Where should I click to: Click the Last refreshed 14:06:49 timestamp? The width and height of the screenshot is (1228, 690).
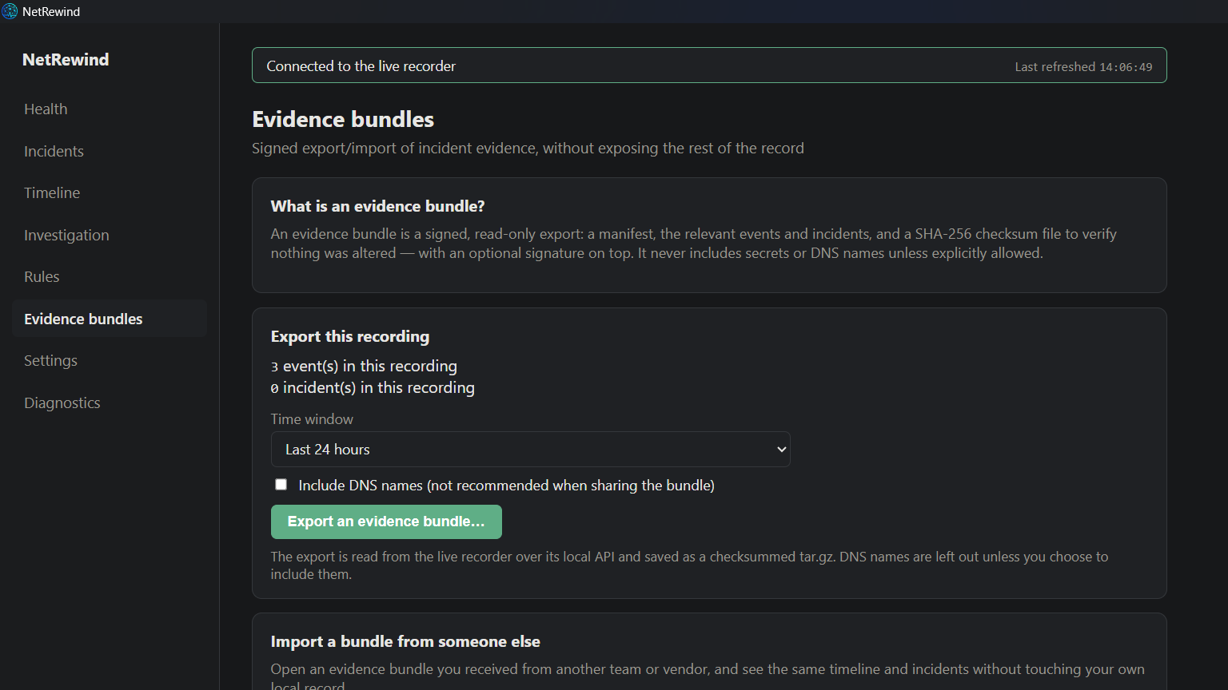[1083, 67]
